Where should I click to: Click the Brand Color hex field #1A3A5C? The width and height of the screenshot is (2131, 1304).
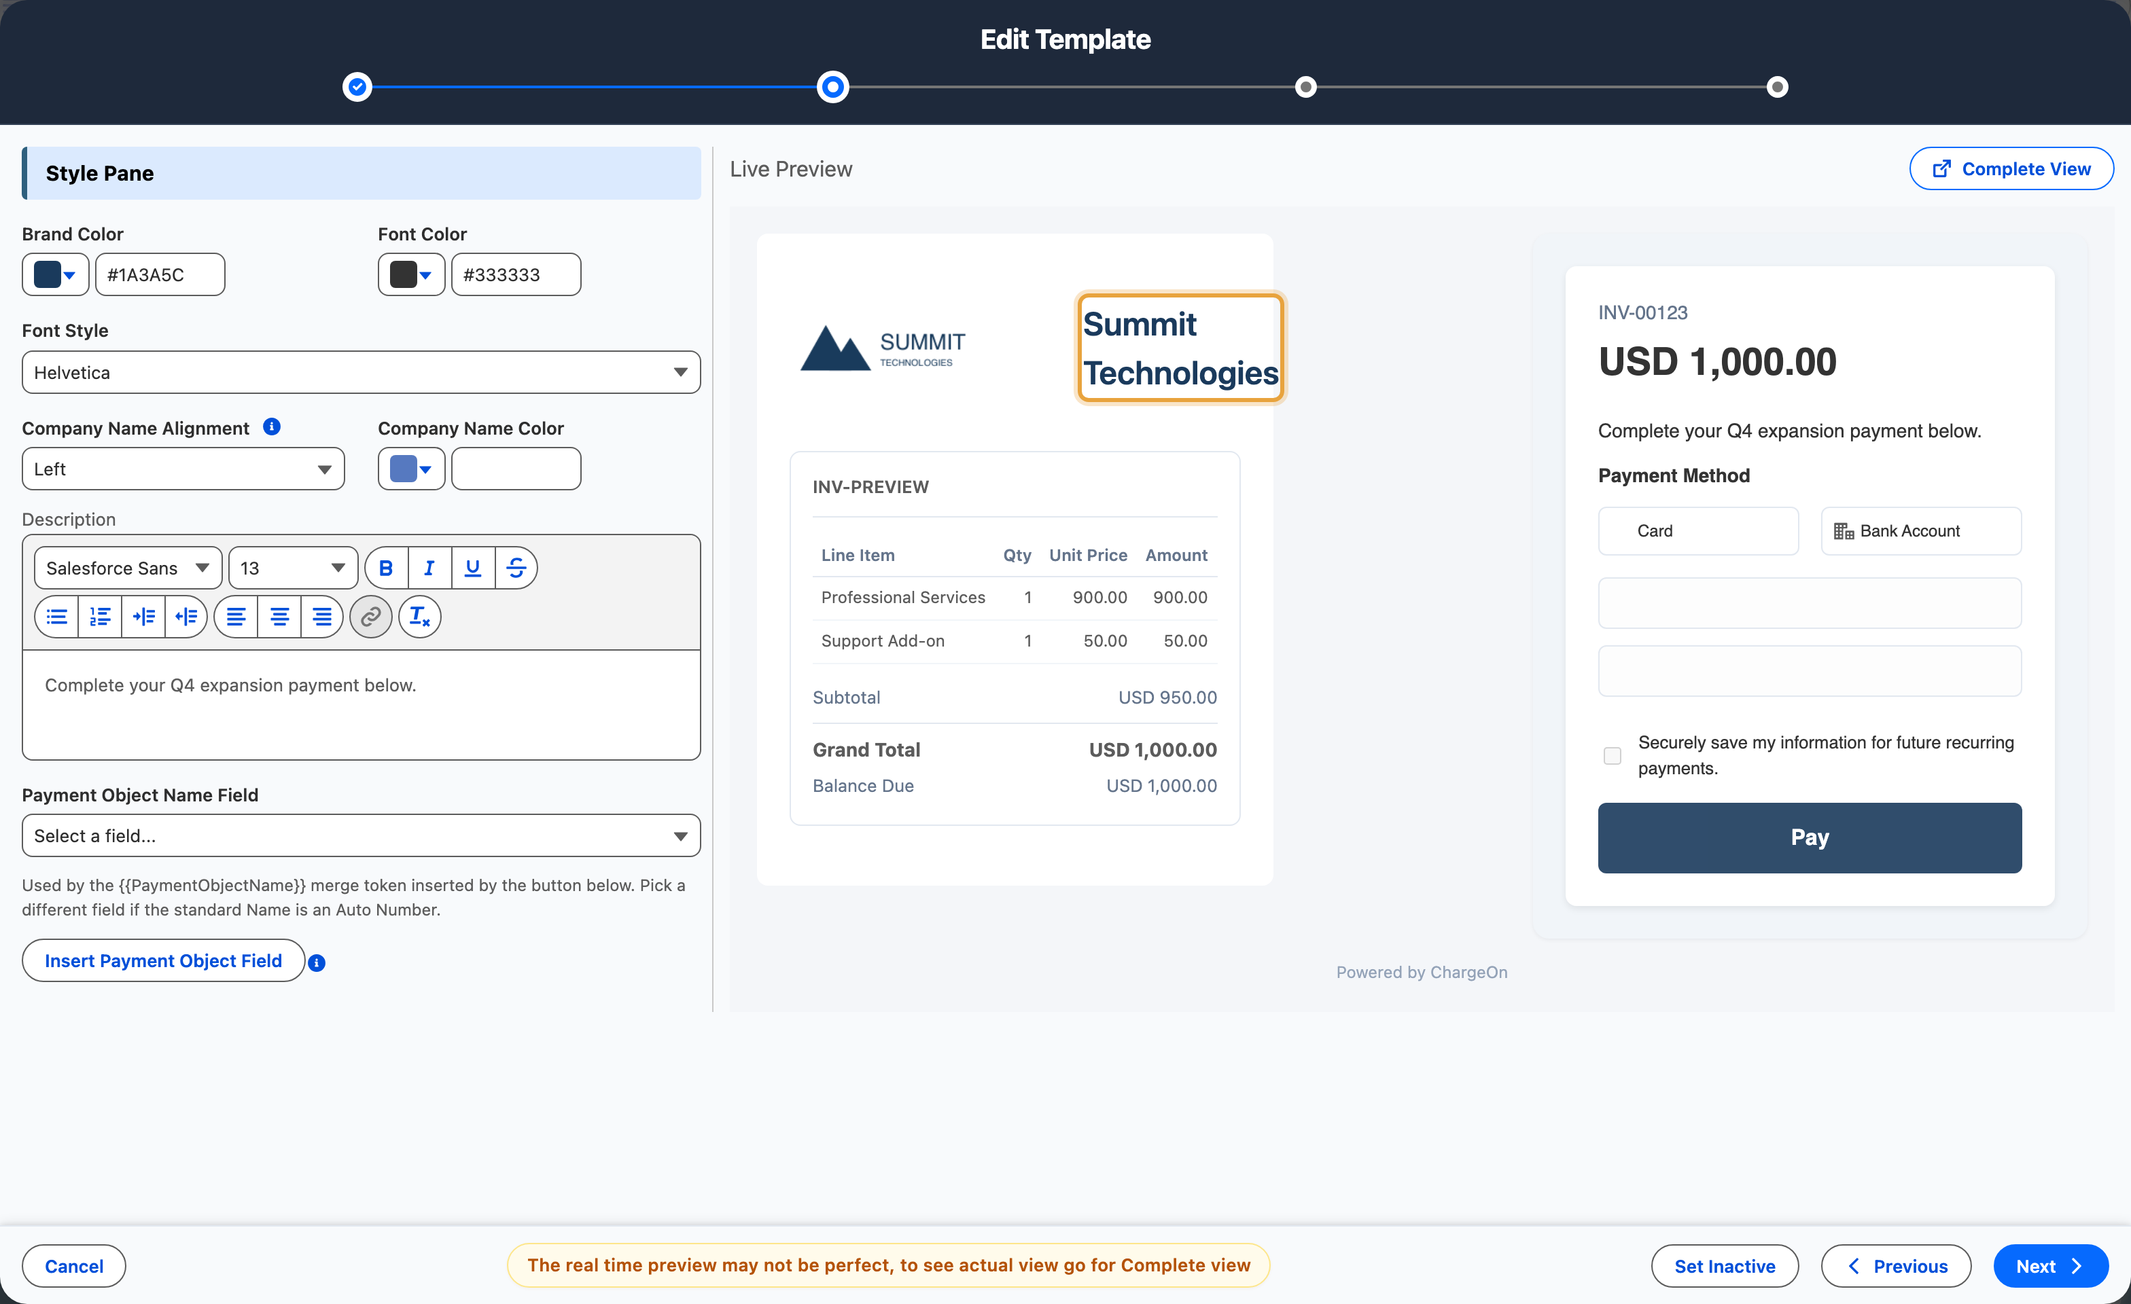(160, 275)
